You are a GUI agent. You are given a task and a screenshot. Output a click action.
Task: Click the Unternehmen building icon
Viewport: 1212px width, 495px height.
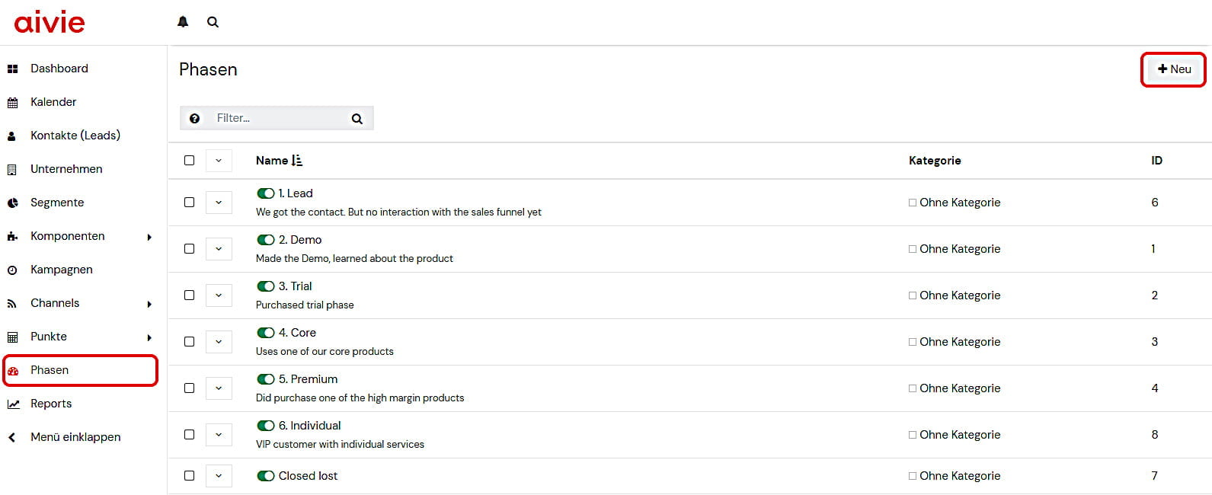tap(12, 169)
